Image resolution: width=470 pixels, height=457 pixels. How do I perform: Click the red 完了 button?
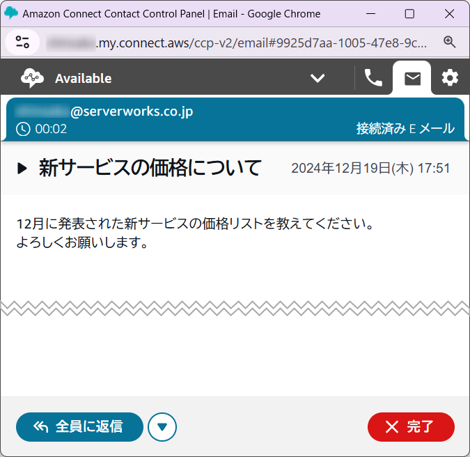[x=411, y=427]
